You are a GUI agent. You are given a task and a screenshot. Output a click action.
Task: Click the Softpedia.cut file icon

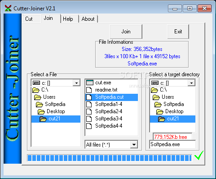pyautogui.click(x=89, y=97)
